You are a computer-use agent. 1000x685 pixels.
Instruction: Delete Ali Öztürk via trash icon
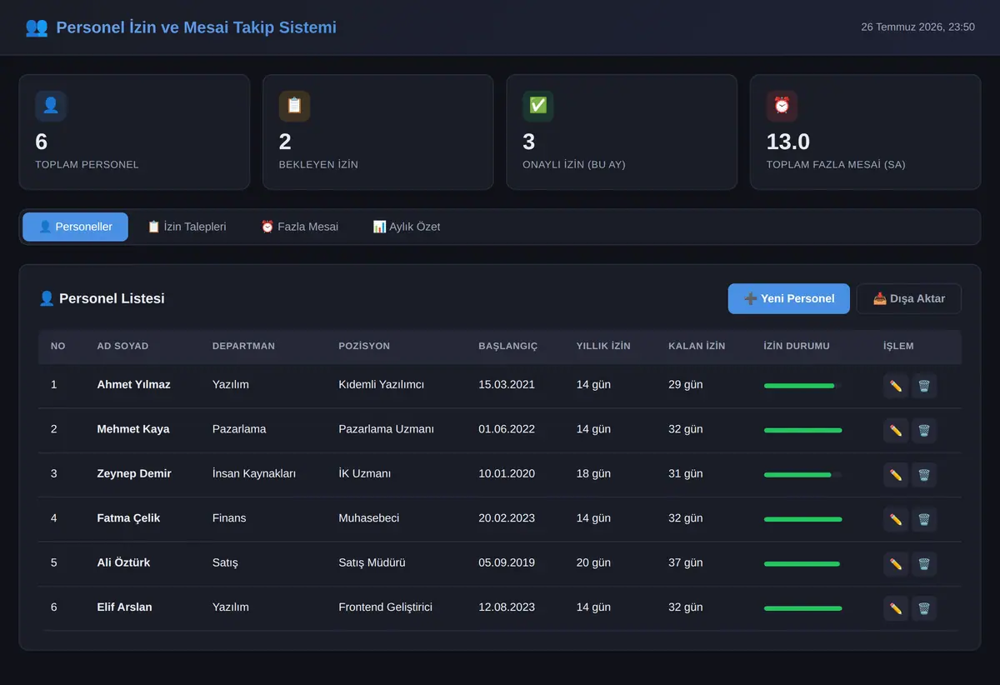[x=924, y=563]
